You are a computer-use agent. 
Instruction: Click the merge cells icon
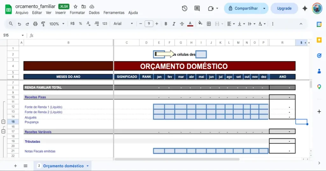click(217, 24)
